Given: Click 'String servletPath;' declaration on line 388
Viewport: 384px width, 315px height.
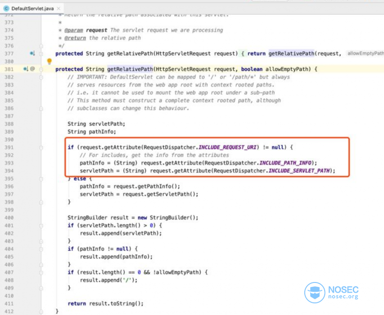Looking at the screenshot, I should [x=96, y=124].
